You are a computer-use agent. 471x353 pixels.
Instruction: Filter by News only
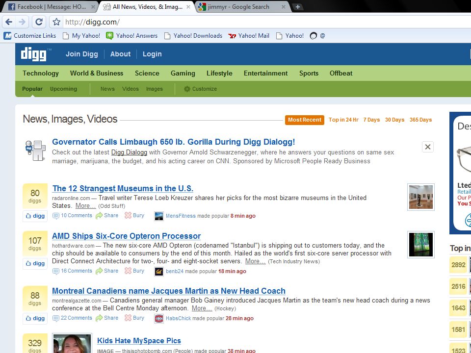pyautogui.click(x=107, y=89)
